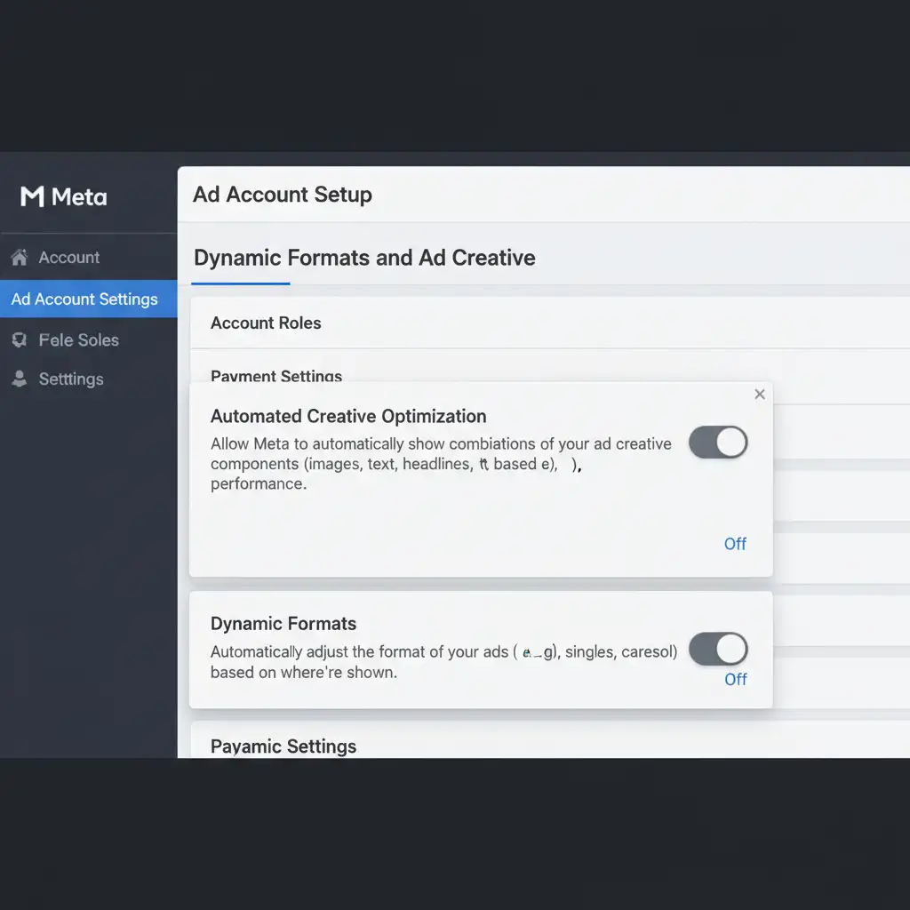
Task: Expand the Payamic Settings section
Action: point(283,746)
